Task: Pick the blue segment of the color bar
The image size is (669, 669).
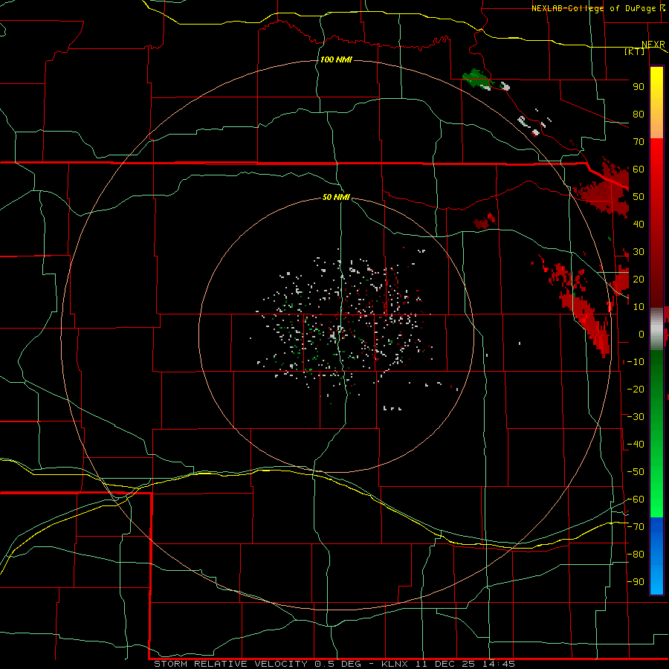Action: (656, 556)
